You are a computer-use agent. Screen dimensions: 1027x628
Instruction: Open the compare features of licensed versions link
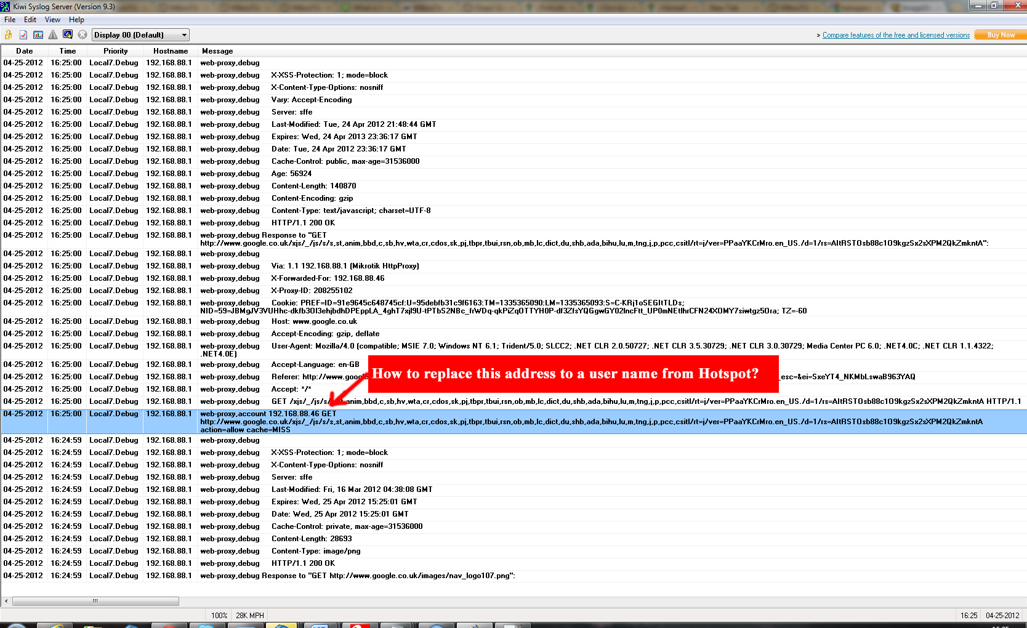896,35
